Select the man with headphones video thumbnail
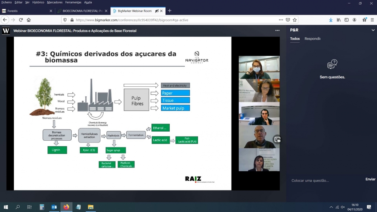The width and height of the screenshot is (377, 212). point(259,114)
